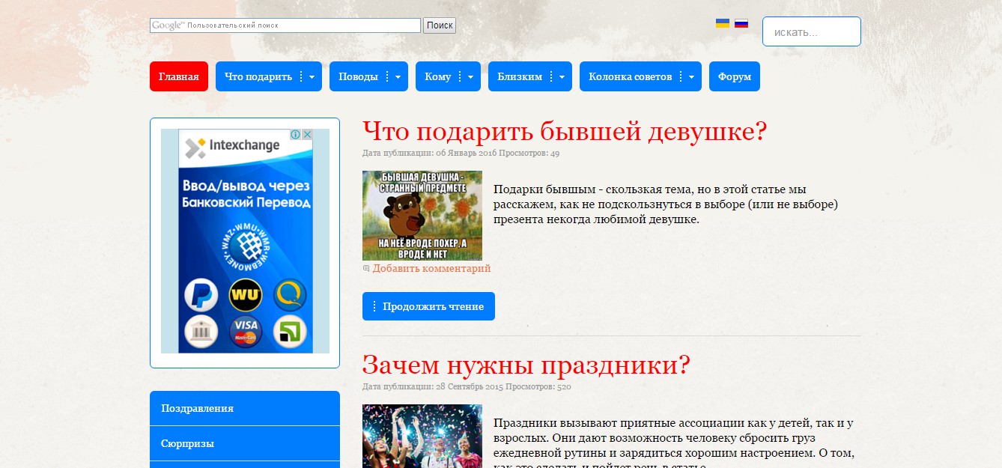This screenshot has width=1002, height=468.
Task: Expand the 'Кому' dropdown arrow
Action: [x=470, y=77]
